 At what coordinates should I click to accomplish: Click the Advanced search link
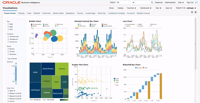pos(159,2)
